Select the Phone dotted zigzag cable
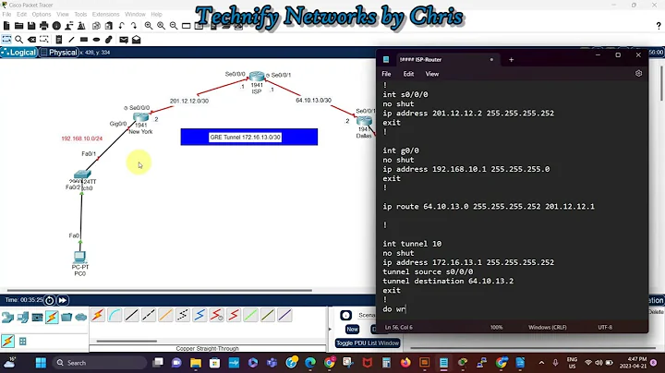The width and height of the screenshot is (665, 373). click(x=183, y=316)
